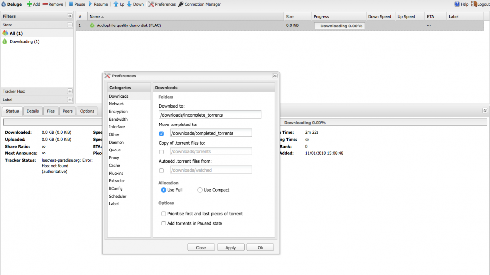Viewport: 490px width, 275px height.
Task: Click the Download to path field
Action: tap(210, 115)
